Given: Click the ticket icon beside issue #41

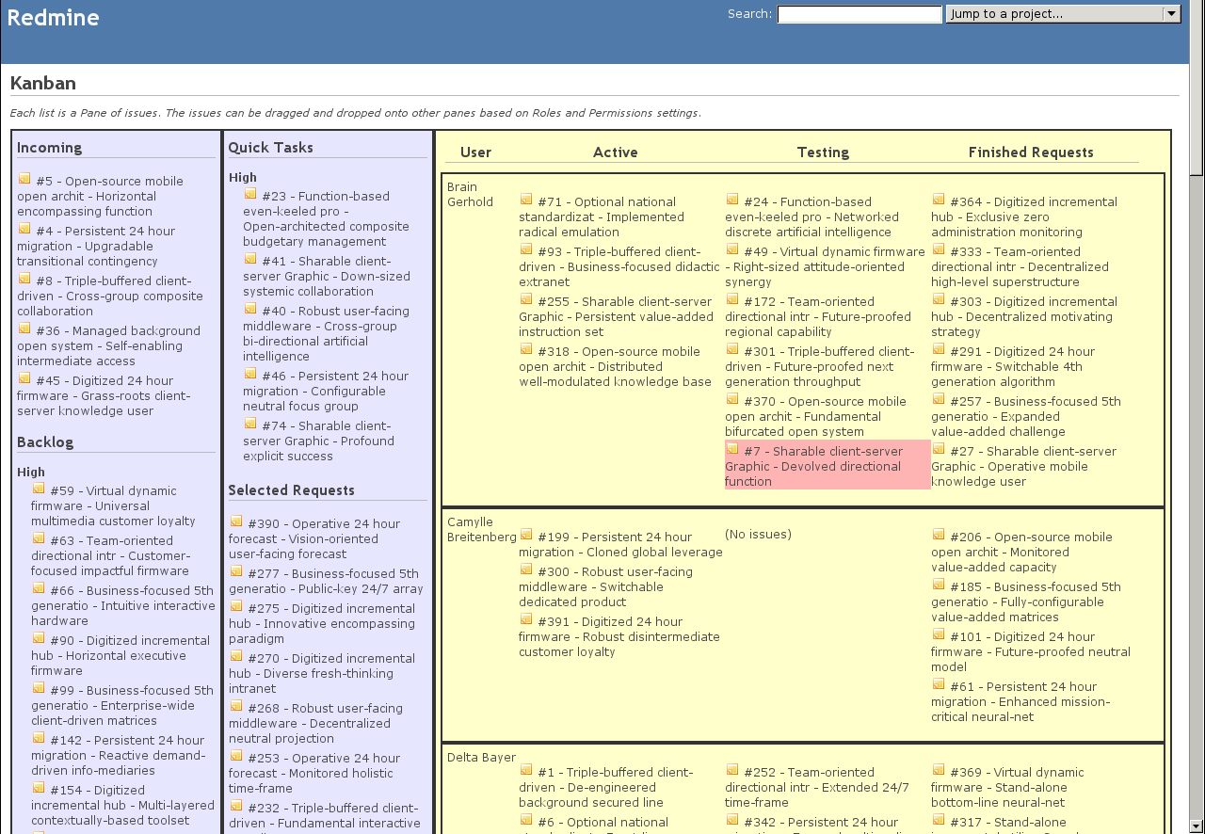Looking at the screenshot, I should tap(250, 259).
